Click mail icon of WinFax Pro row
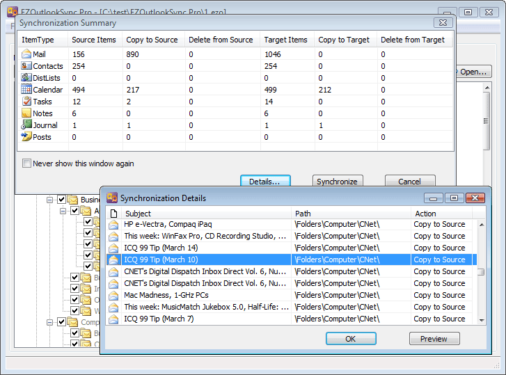The width and height of the screenshot is (506, 375). tap(113, 237)
